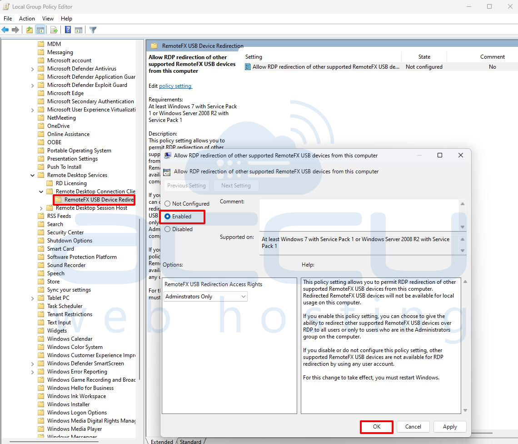Click Apply in the policy dialog
Image resolution: width=518 pixels, height=444 pixels.
click(450, 426)
